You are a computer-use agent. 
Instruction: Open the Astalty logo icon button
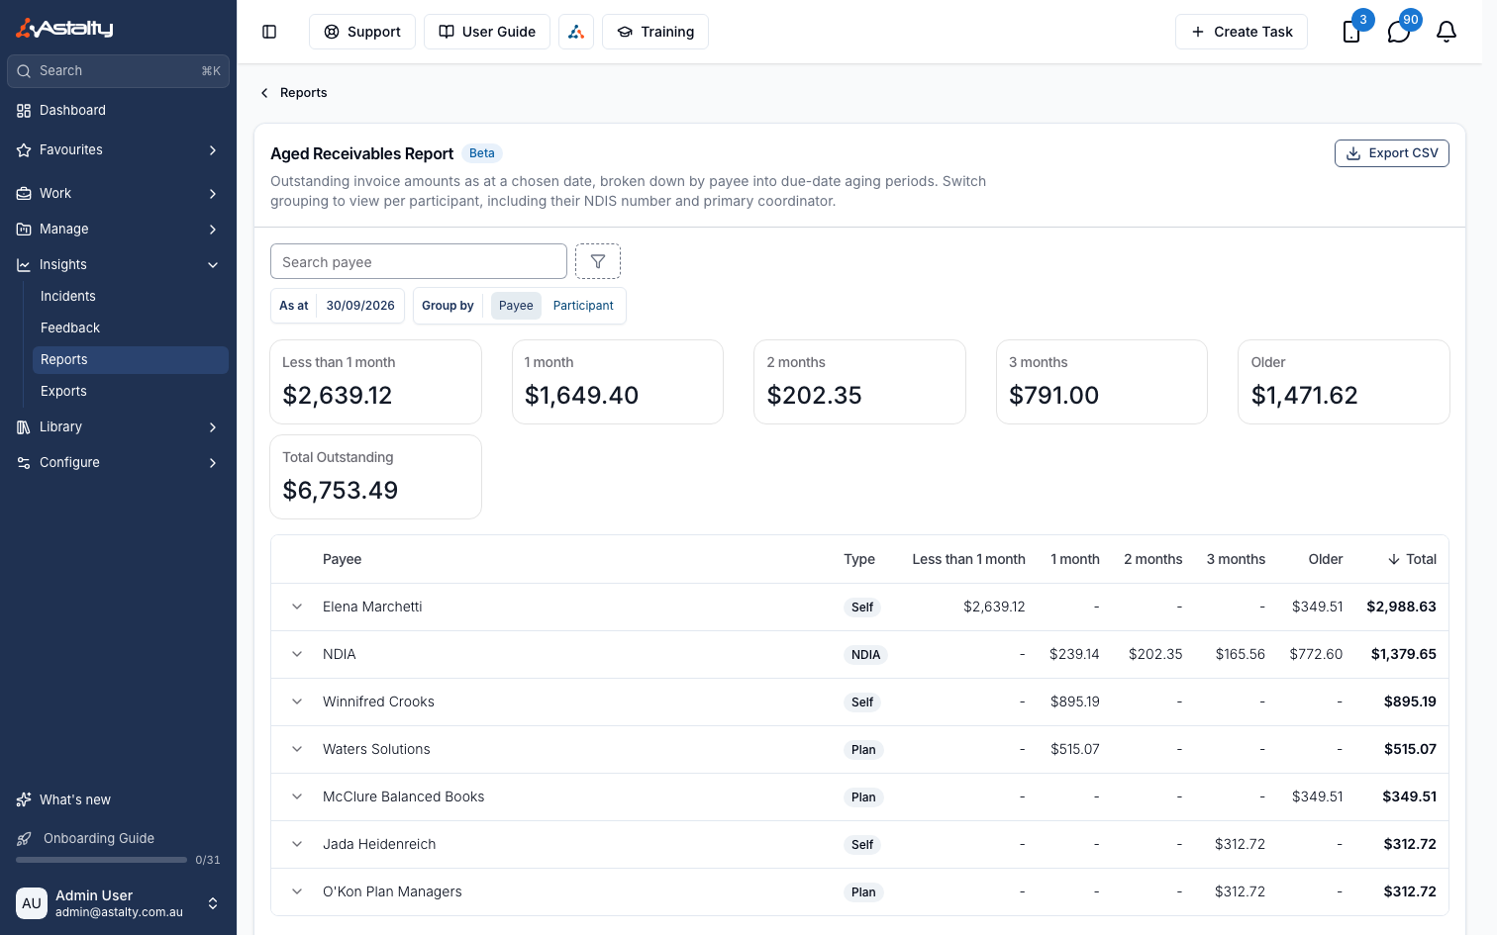pos(576,32)
